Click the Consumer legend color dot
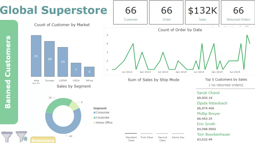The height and width of the screenshot is (143, 255). 95,112
